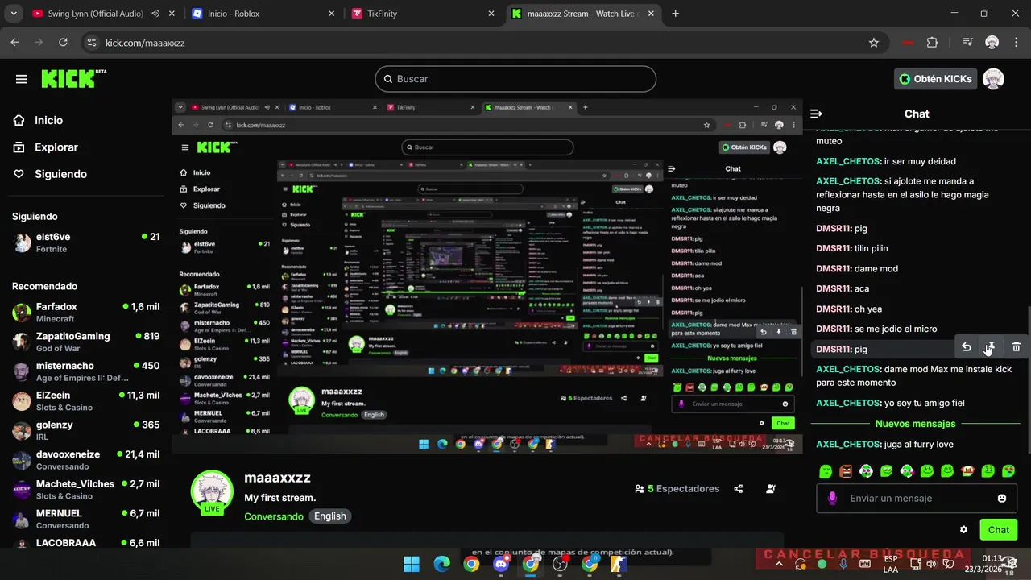
Task: View site information icon in address bar
Action: [x=91, y=43]
